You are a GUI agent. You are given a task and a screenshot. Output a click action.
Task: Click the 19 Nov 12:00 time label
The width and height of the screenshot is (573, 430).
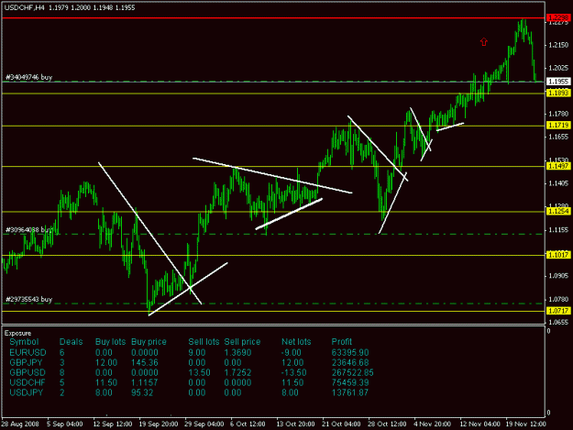coord(525,424)
